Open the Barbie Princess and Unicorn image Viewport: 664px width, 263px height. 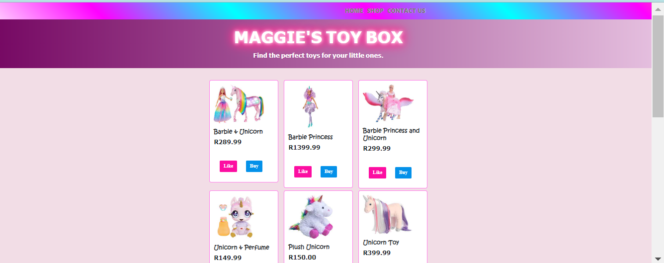pyautogui.click(x=388, y=103)
